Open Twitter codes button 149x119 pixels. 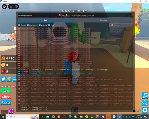(x=3, y=79)
